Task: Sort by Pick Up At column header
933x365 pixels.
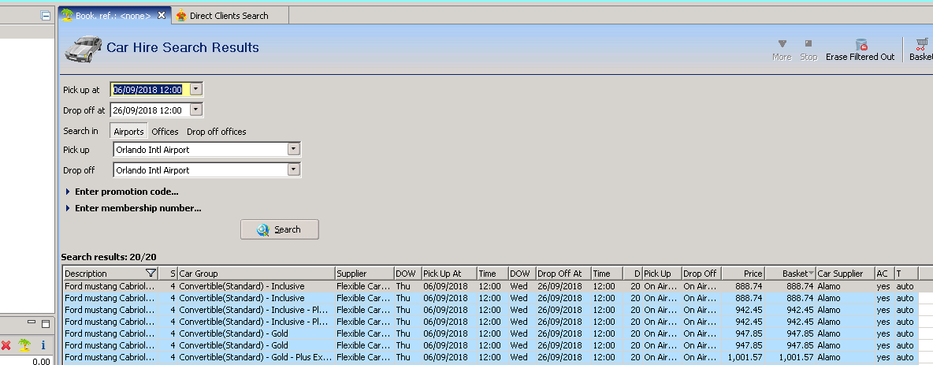Action: (448, 274)
